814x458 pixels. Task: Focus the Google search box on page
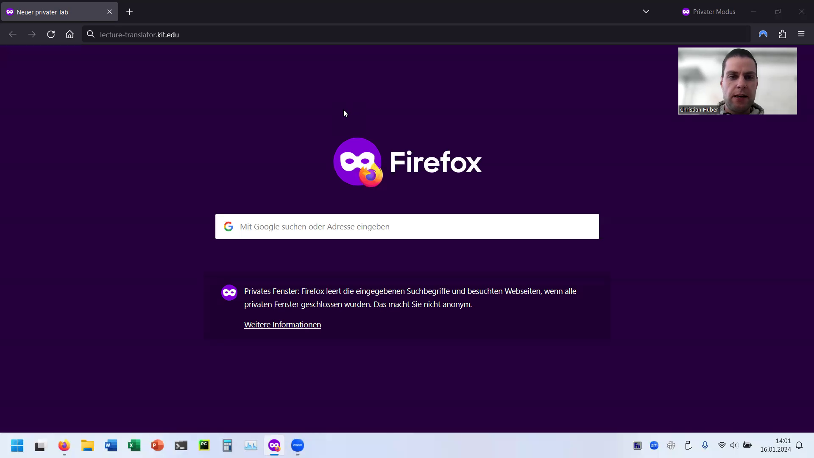407,226
